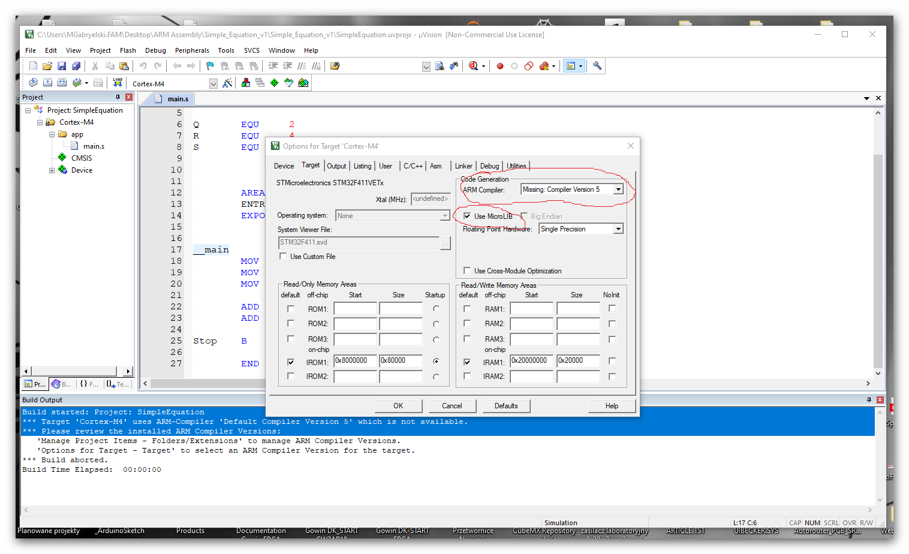Click Defaults button
The image size is (909, 554).
click(x=506, y=406)
